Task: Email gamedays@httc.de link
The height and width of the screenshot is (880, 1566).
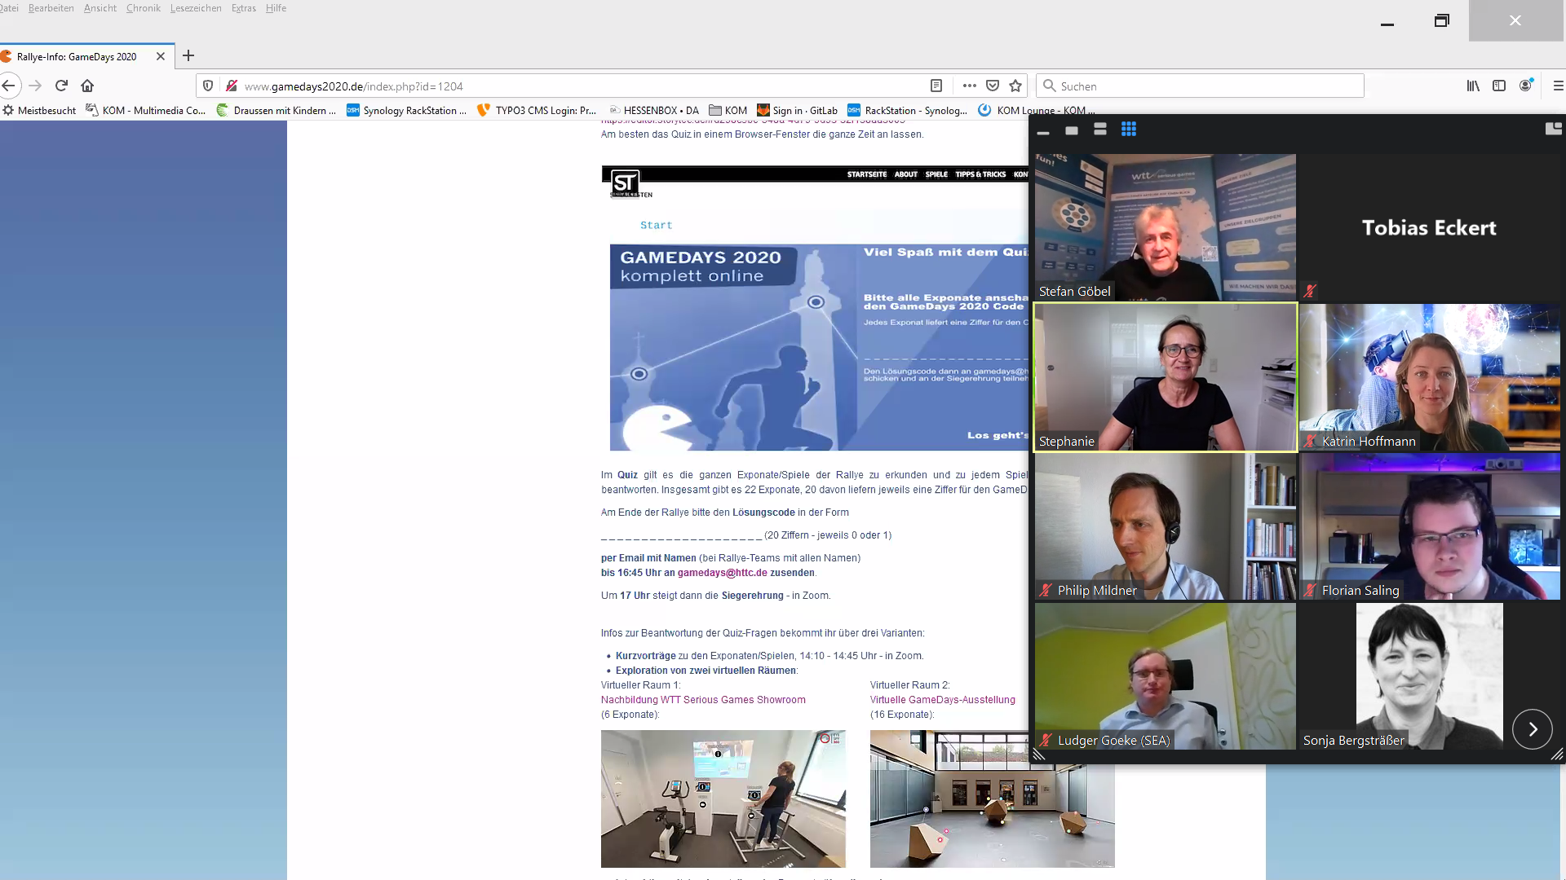Action: coord(722,573)
